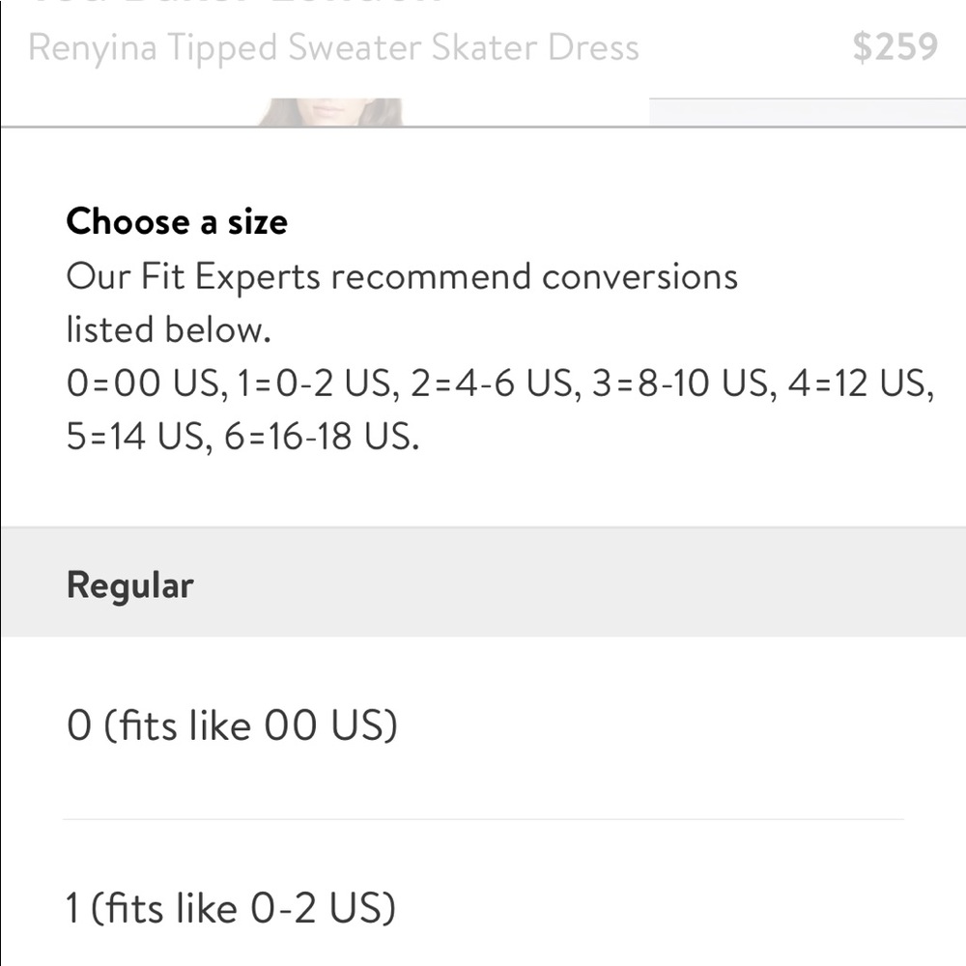Click the Choose a size heading

click(177, 221)
